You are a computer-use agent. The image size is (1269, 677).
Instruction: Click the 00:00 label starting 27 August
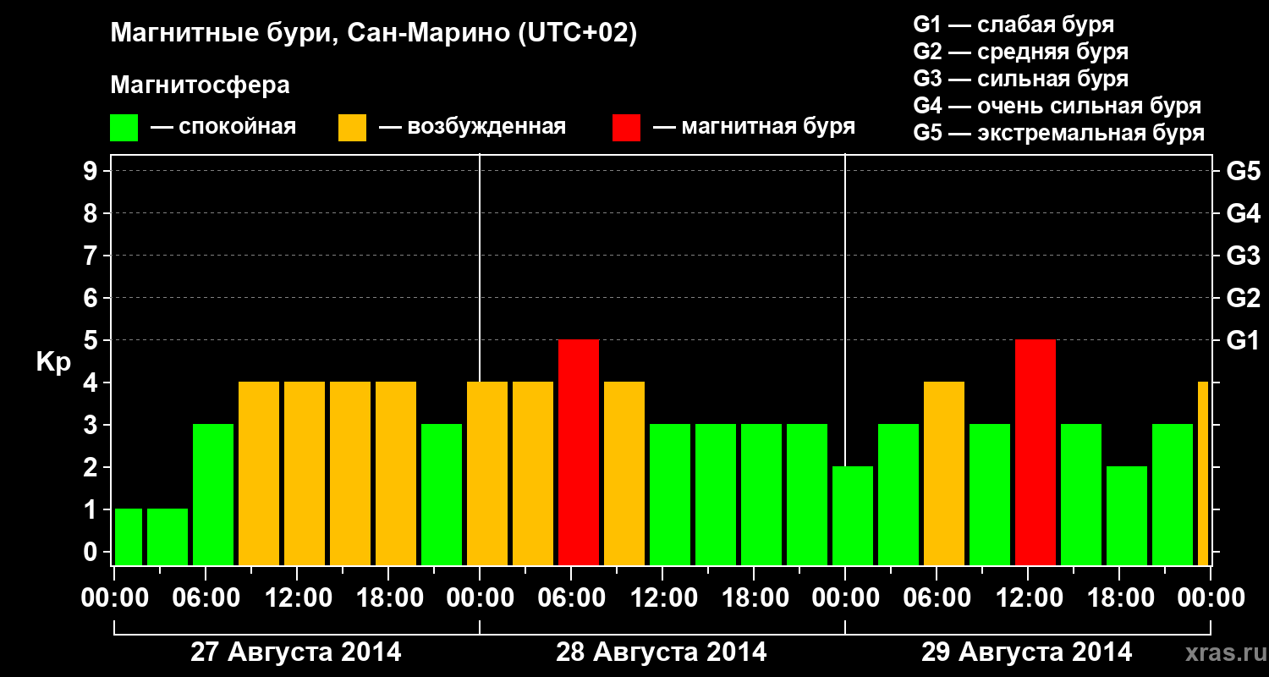pos(114,598)
